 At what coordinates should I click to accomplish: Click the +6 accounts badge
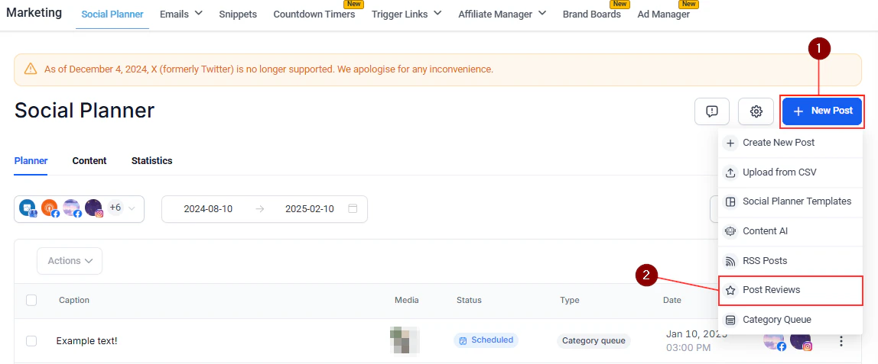115,208
